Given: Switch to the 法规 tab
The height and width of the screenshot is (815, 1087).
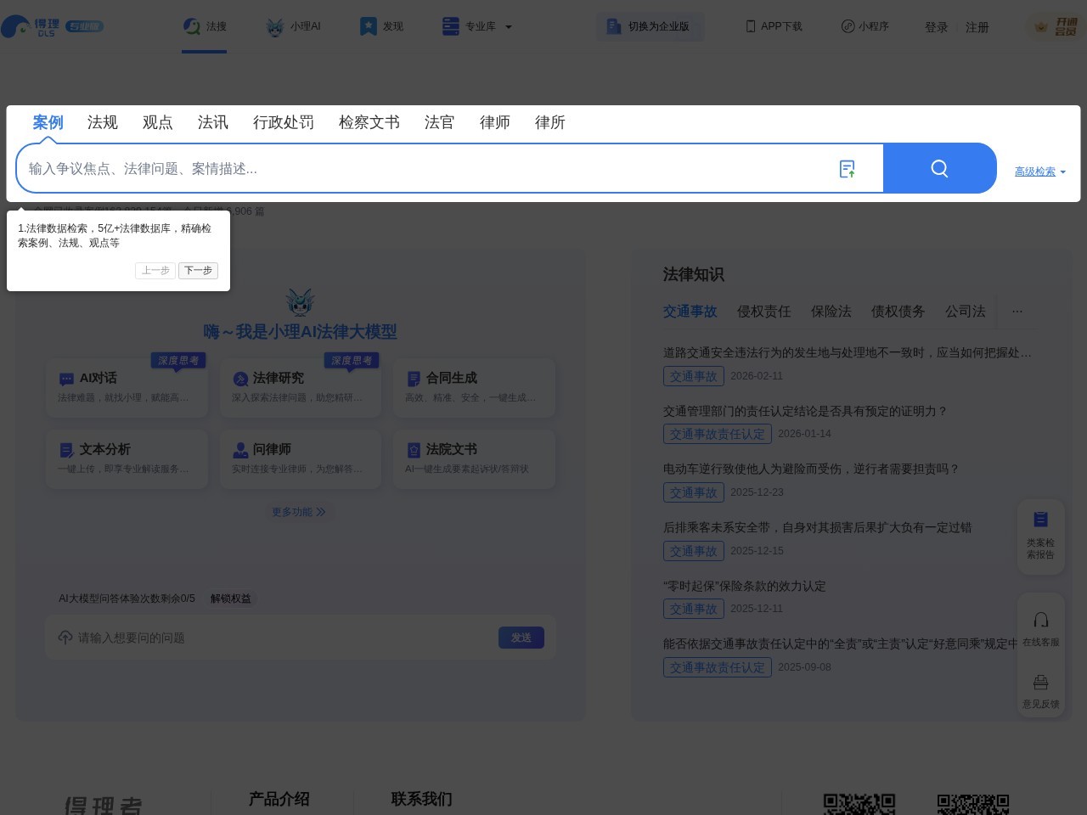Looking at the screenshot, I should point(103,122).
